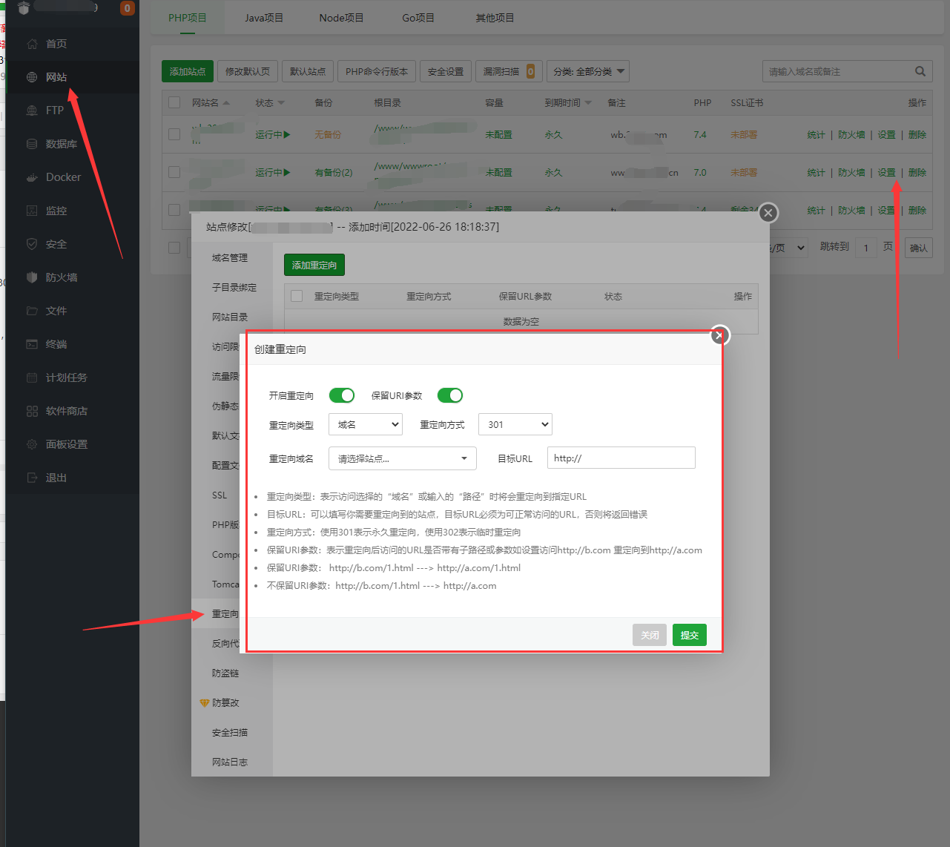Open the 终端 terminal icon in sidebar

click(32, 344)
